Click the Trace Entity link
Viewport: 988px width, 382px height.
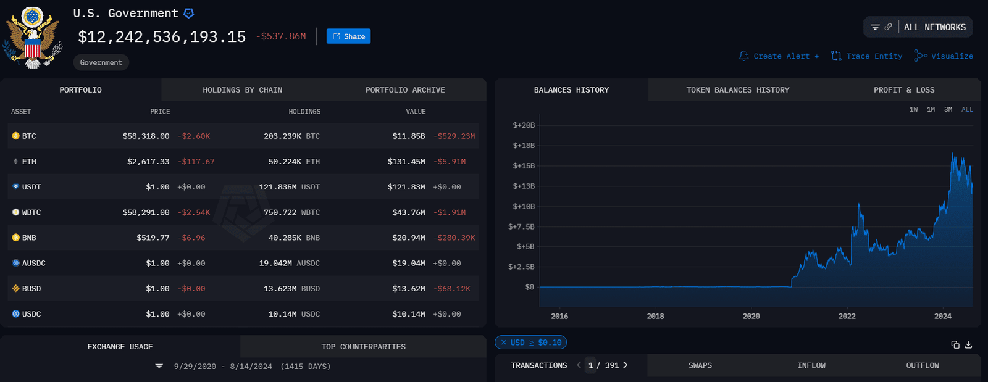coord(867,56)
